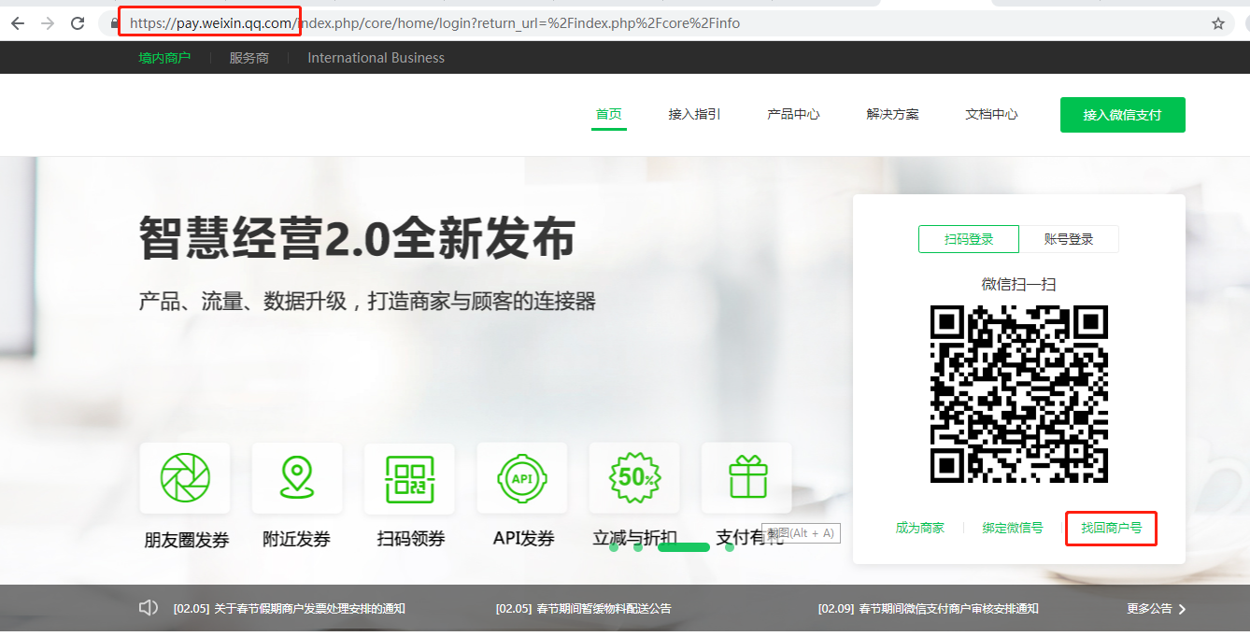Select the leftmost carousel indicator dot
The width and height of the screenshot is (1250, 636).
pyautogui.click(x=614, y=547)
